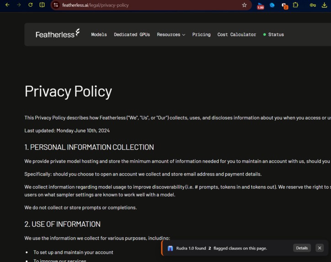Click the 'We provide private model hosting' paragraph
The height and width of the screenshot is (262, 331).
click(x=177, y=161)
